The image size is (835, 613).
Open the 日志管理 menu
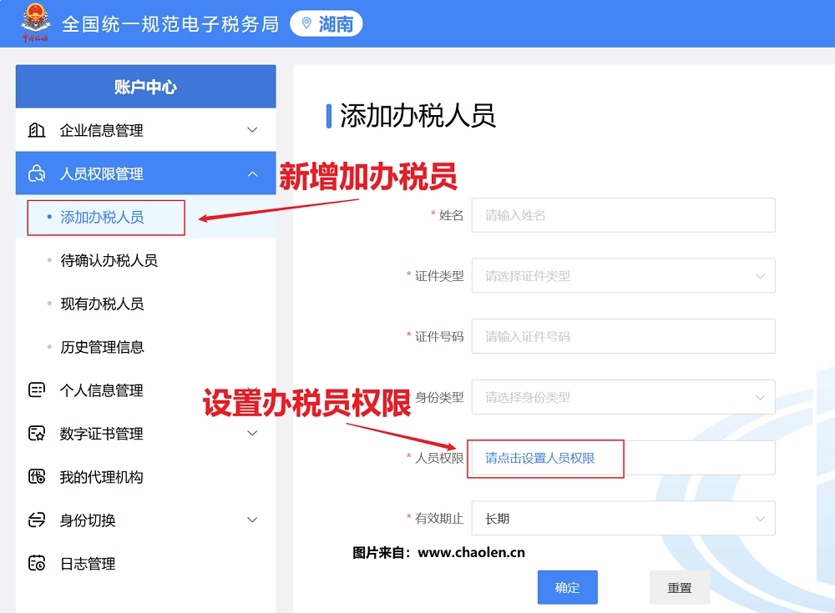click(x=145, y=563)
